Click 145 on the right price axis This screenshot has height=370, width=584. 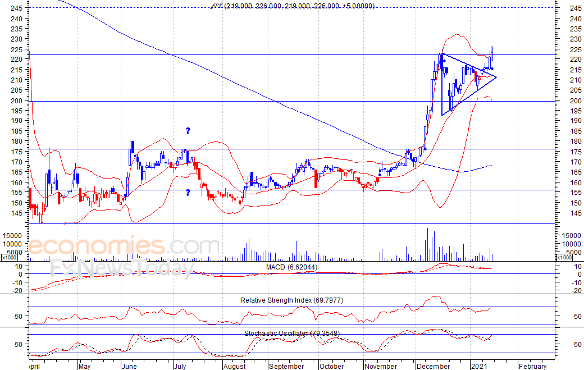click(x=576, y=213)
